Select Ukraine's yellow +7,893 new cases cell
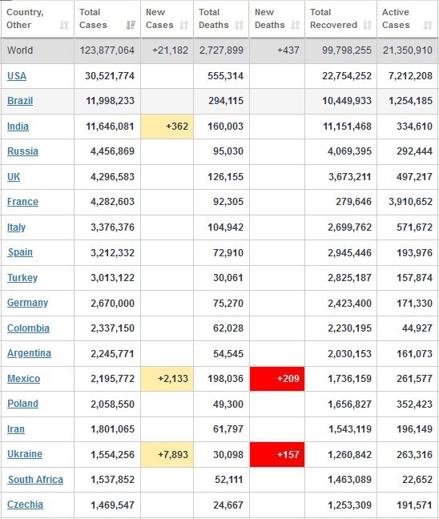Screen dimensions: 439x519 167,454
